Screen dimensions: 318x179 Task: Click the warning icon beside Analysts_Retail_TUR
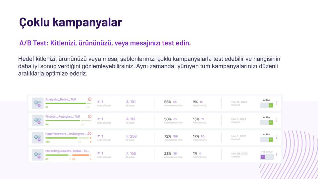[x=90, y=99]
